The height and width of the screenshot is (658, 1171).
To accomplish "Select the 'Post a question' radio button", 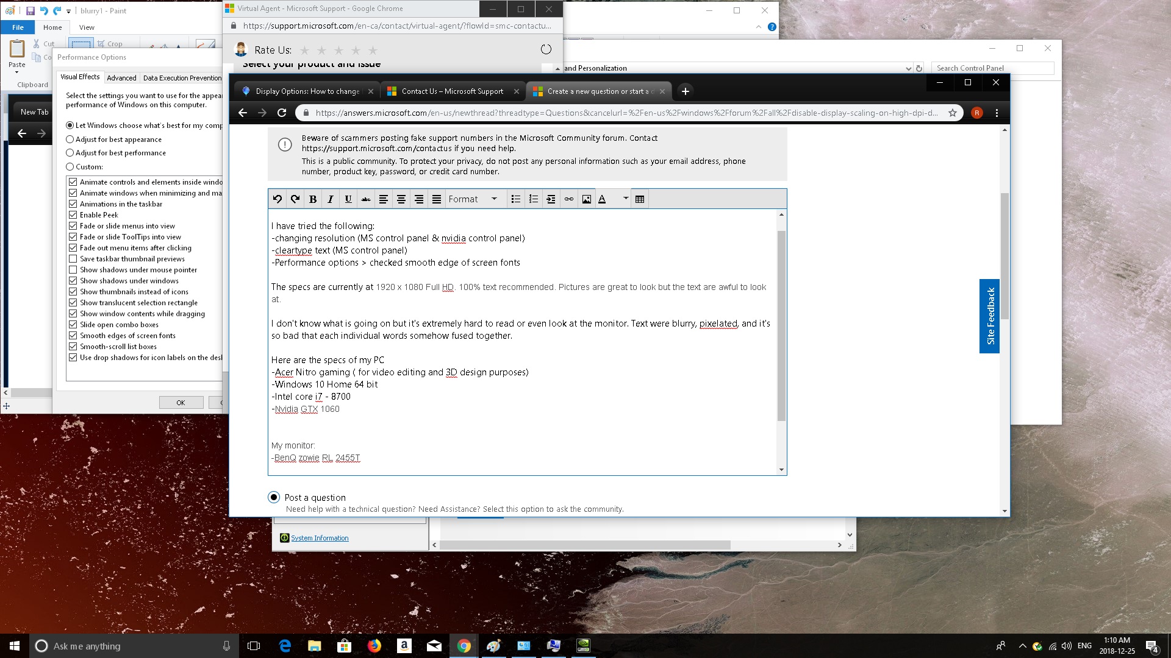I will [274, 497].
